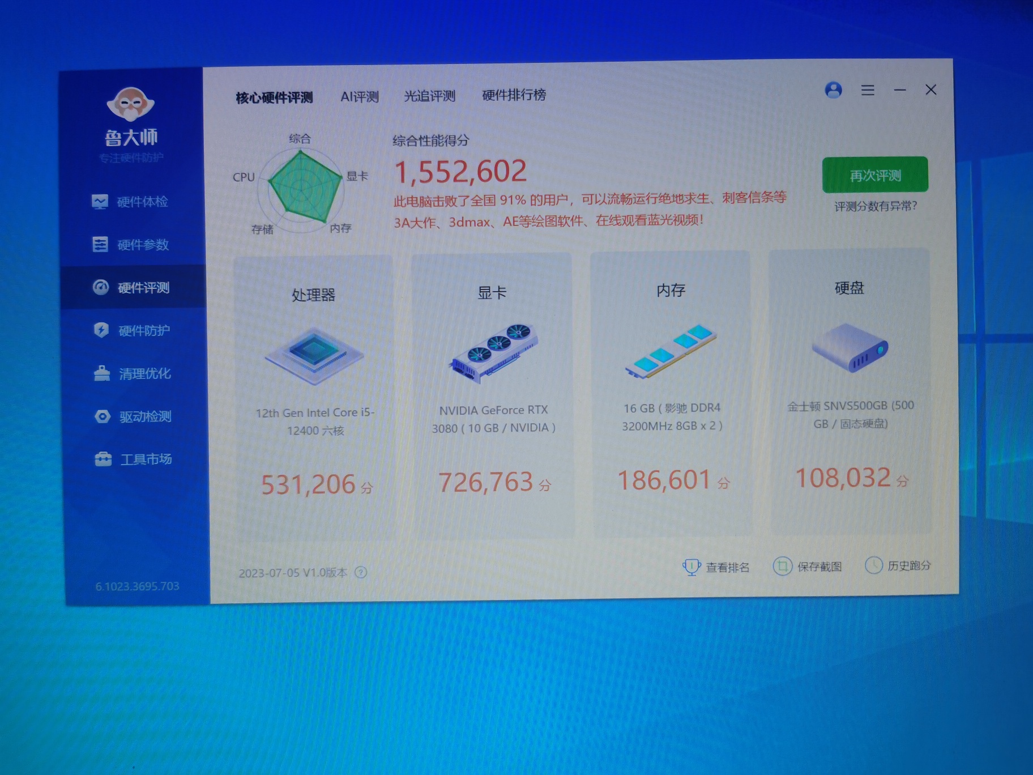Click the clock icon for 历史跑分
The height and width of the screenshot is (775, 1033).
[x=873, y=565]
